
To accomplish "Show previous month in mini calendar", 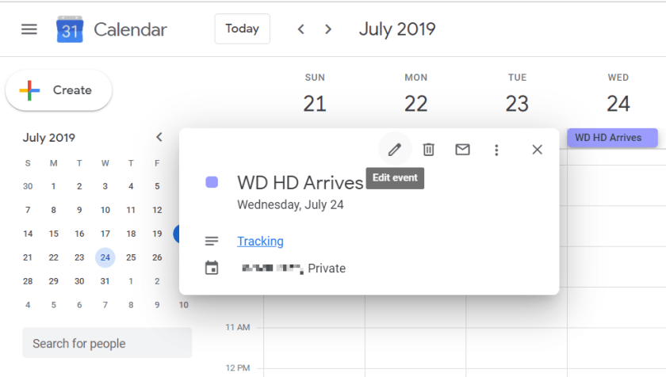I will (159, 137).
